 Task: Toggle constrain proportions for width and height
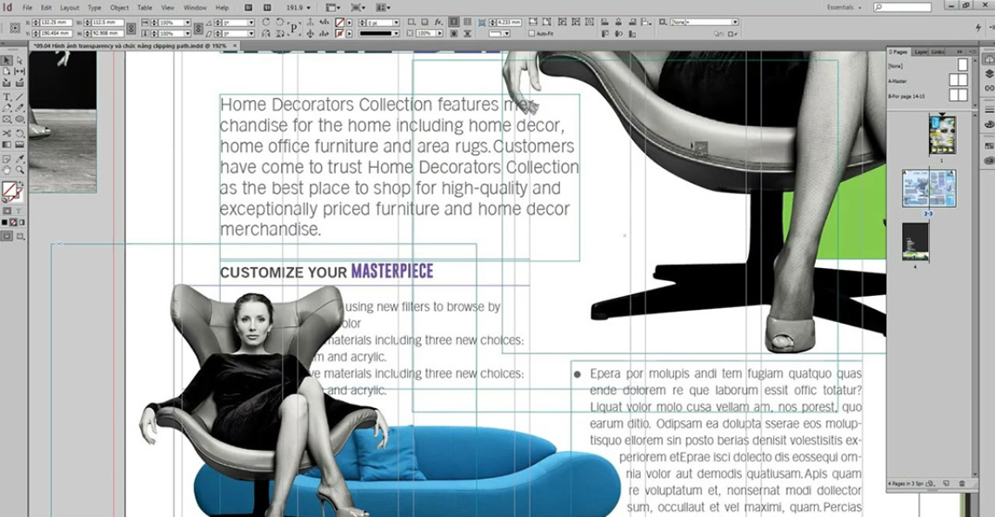(131, 28)
